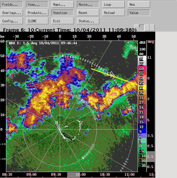Select the 7 deg elevation tilt
177x178 pixels.
click(x=148, y=99)
